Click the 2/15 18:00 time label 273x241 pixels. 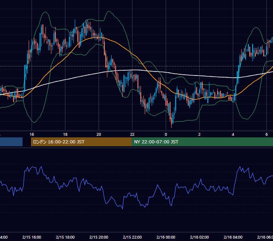point(65,237)
